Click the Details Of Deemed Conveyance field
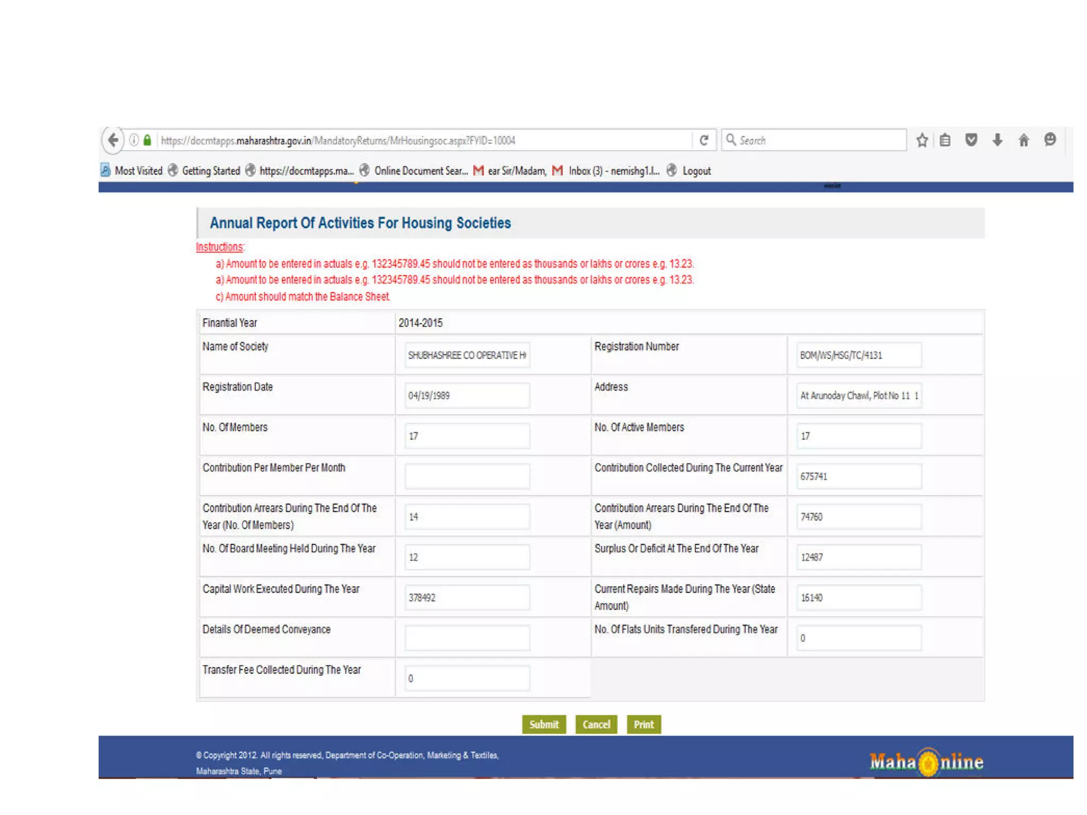1087x815 pixels. (x=467, y=637)
